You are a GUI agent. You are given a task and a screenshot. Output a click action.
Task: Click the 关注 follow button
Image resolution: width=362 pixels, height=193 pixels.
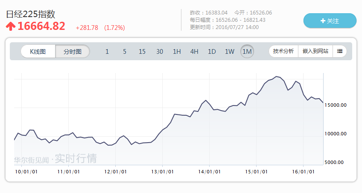(x=330, y=20)
